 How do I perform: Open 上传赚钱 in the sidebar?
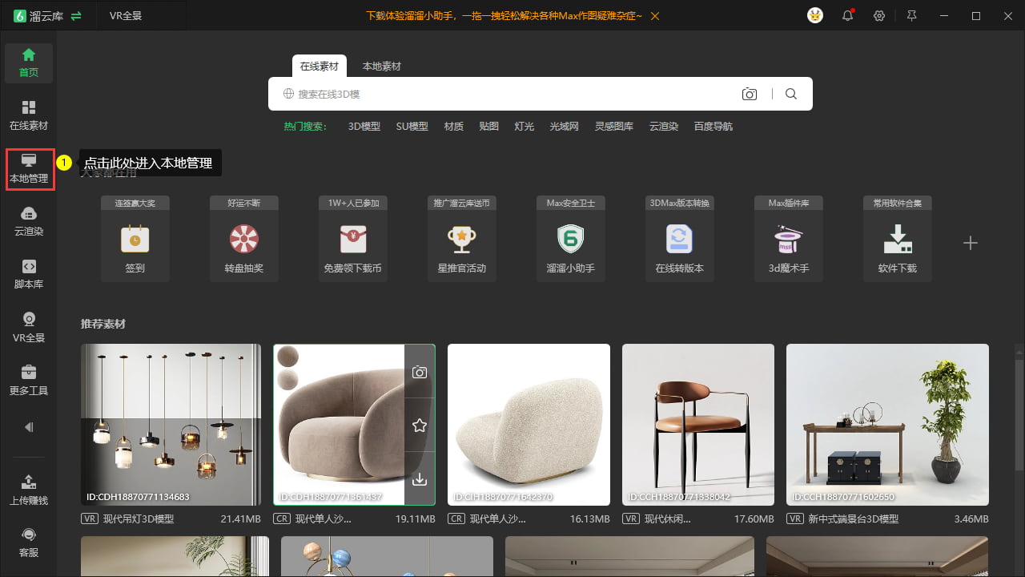coord(29,490)
